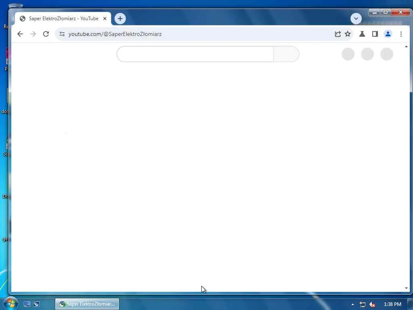View site information icon in address bar
The height and width of the screenshot is (310, 413).
coord(62,34)
